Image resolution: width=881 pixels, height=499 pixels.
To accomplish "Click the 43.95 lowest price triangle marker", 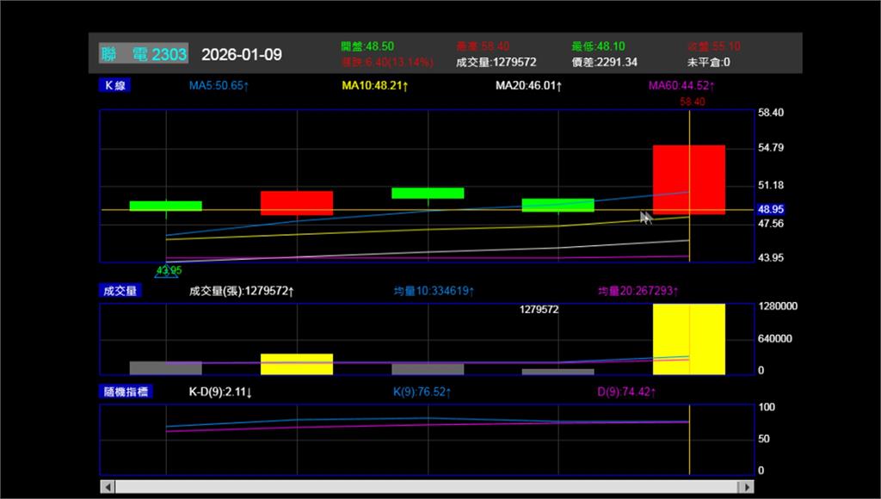I will [166, 272].
